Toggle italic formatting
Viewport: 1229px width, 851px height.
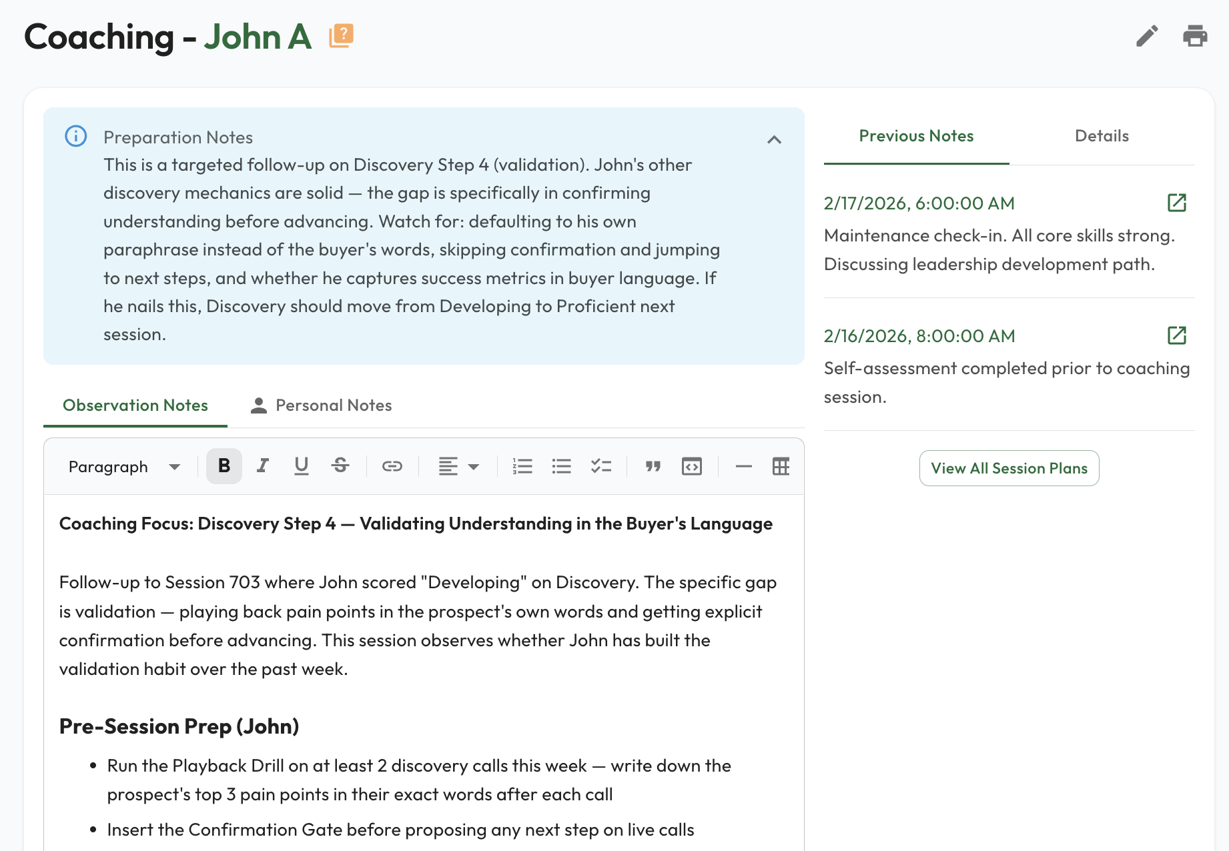coord(263,466)
